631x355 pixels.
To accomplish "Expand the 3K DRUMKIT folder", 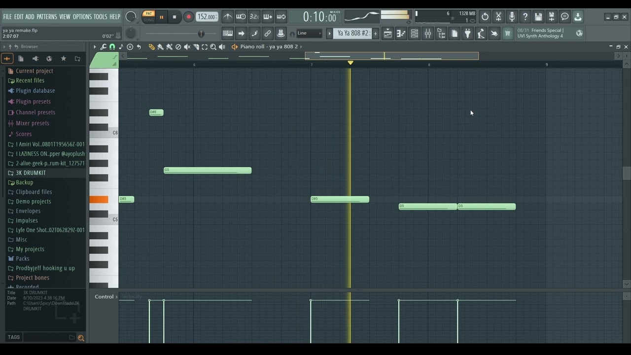I will (31, 173).
